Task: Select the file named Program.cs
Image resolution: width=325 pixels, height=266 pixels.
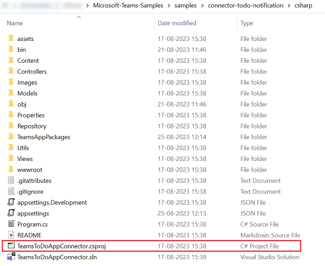Action: point(32,224)
